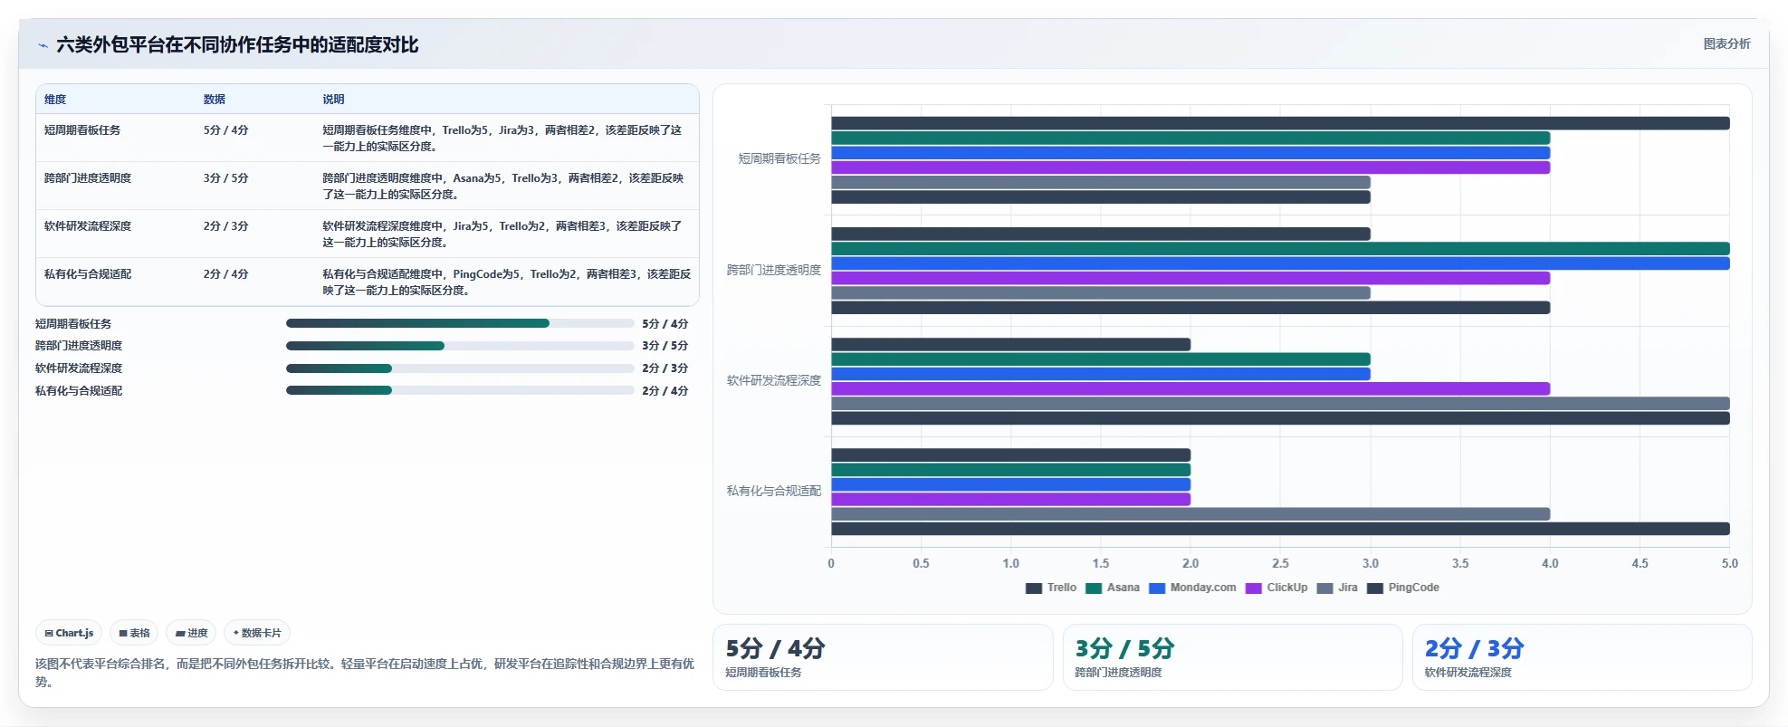Click the 5分 / 4分 value beside progress bar
The height and width of the screenshot is (727, 1788).
[x=665, y=324]
